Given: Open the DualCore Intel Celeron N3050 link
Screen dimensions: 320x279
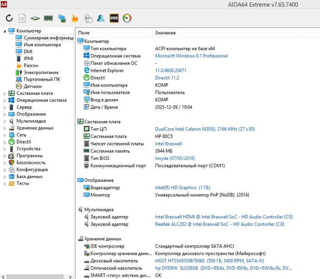Looking at the screenshot, I should tap(205, 129).
